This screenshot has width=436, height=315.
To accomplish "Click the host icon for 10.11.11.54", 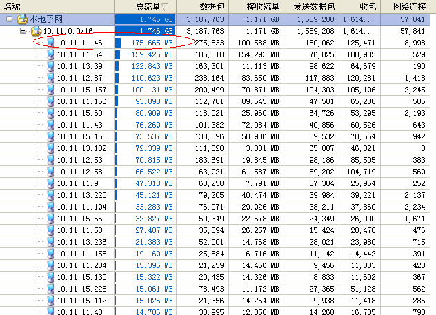I will (x=50, y=54).
